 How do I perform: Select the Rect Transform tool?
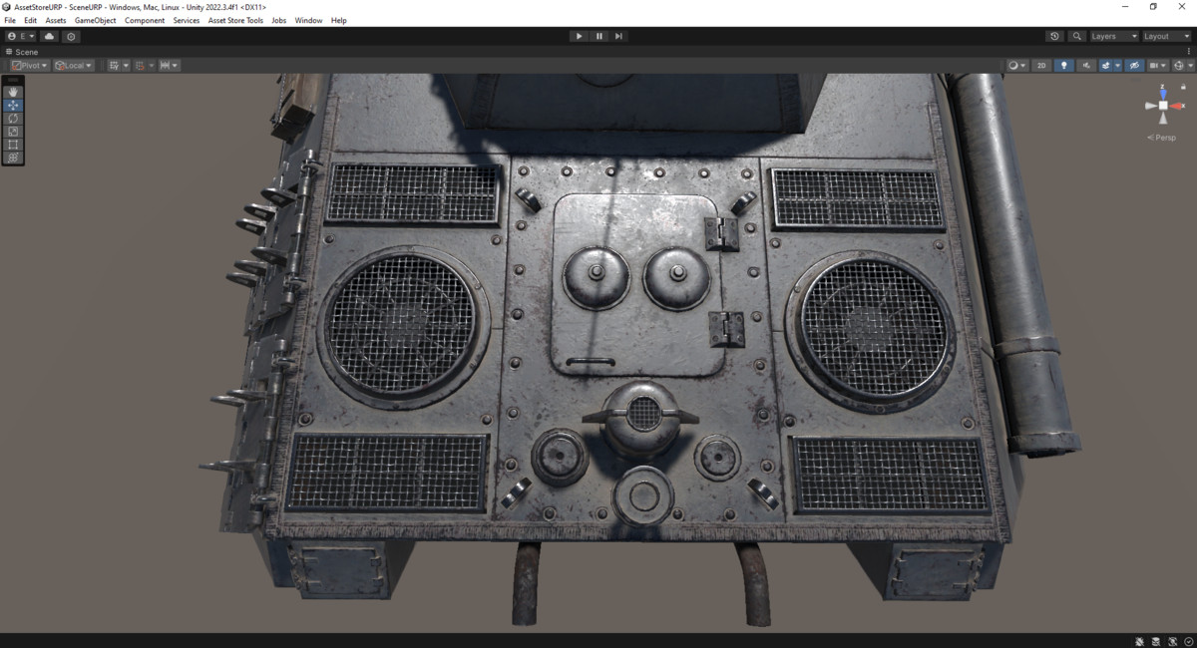12,144
